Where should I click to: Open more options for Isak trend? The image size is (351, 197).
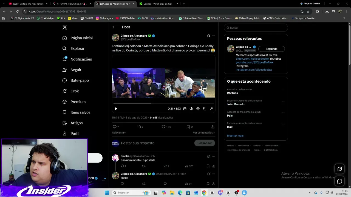pos(283,124)
